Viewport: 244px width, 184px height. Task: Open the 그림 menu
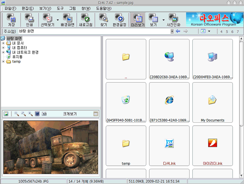click(x=72, y=8)
